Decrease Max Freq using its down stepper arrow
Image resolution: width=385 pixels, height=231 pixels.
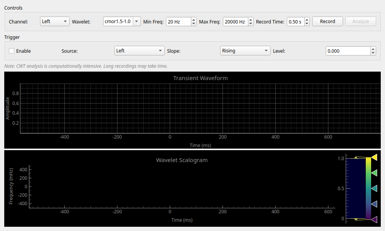[x=250, y=23]
